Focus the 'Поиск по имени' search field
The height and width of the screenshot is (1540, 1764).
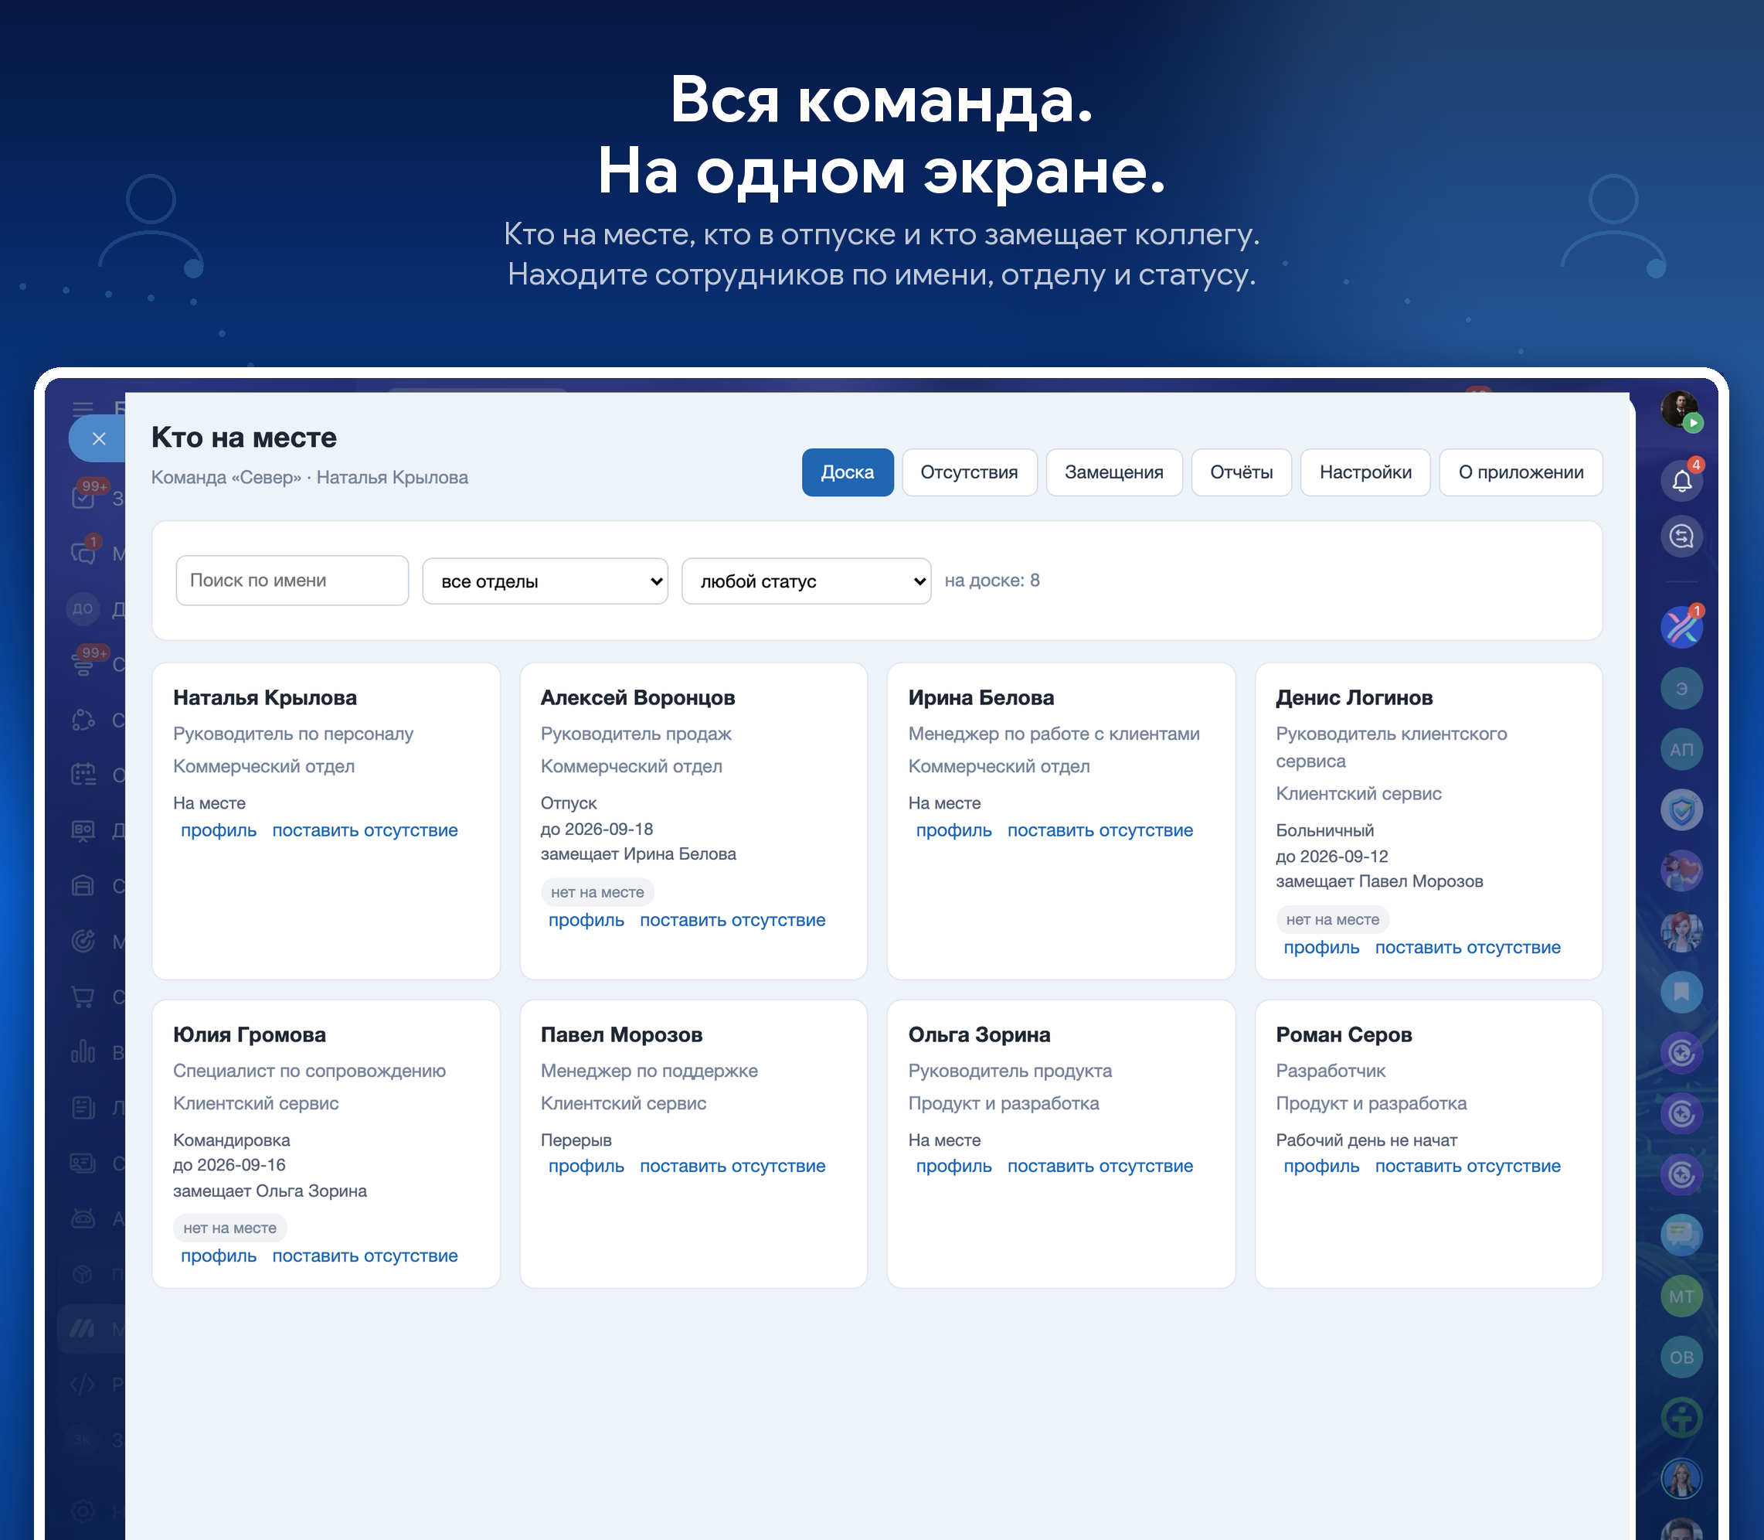click(x=292, y=580)
